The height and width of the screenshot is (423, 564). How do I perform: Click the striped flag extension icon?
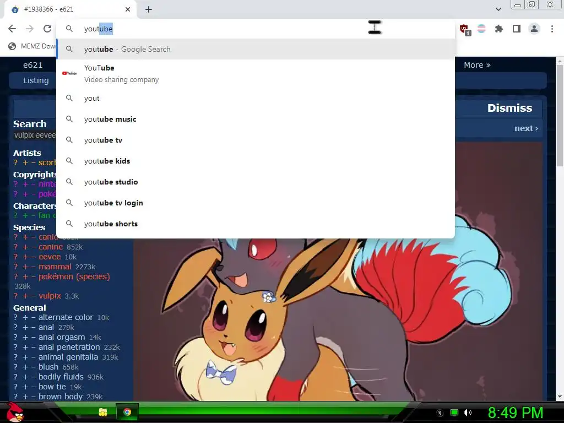tap(481, 29)
